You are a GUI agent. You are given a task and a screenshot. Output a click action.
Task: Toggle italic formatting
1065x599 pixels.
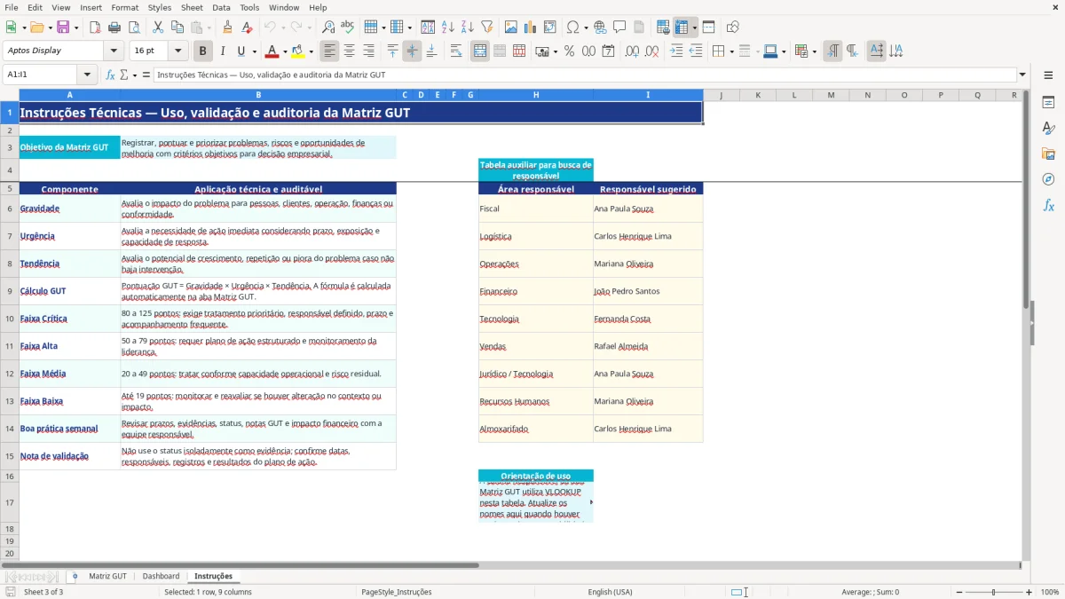click(x=223, y=51)
